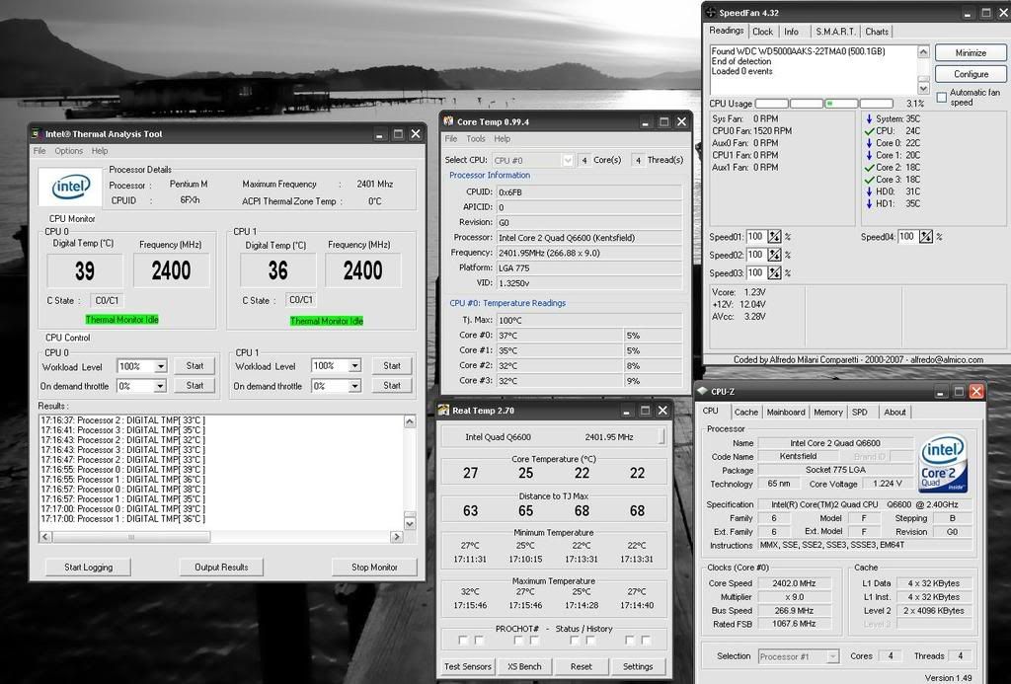1011x684 pixels.
Task: Click the SpeedFan title bar fan icon
Action: click(711, 12)
